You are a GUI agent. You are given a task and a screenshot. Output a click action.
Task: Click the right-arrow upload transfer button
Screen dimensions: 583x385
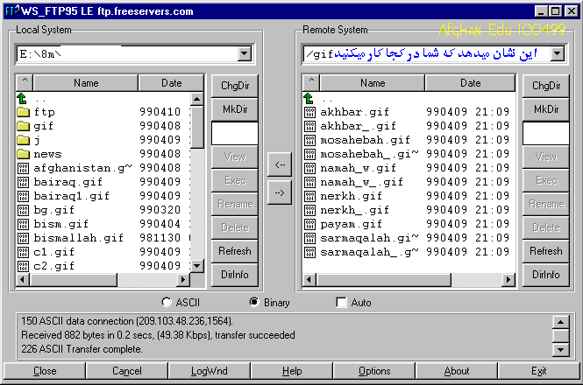(279, 193)
